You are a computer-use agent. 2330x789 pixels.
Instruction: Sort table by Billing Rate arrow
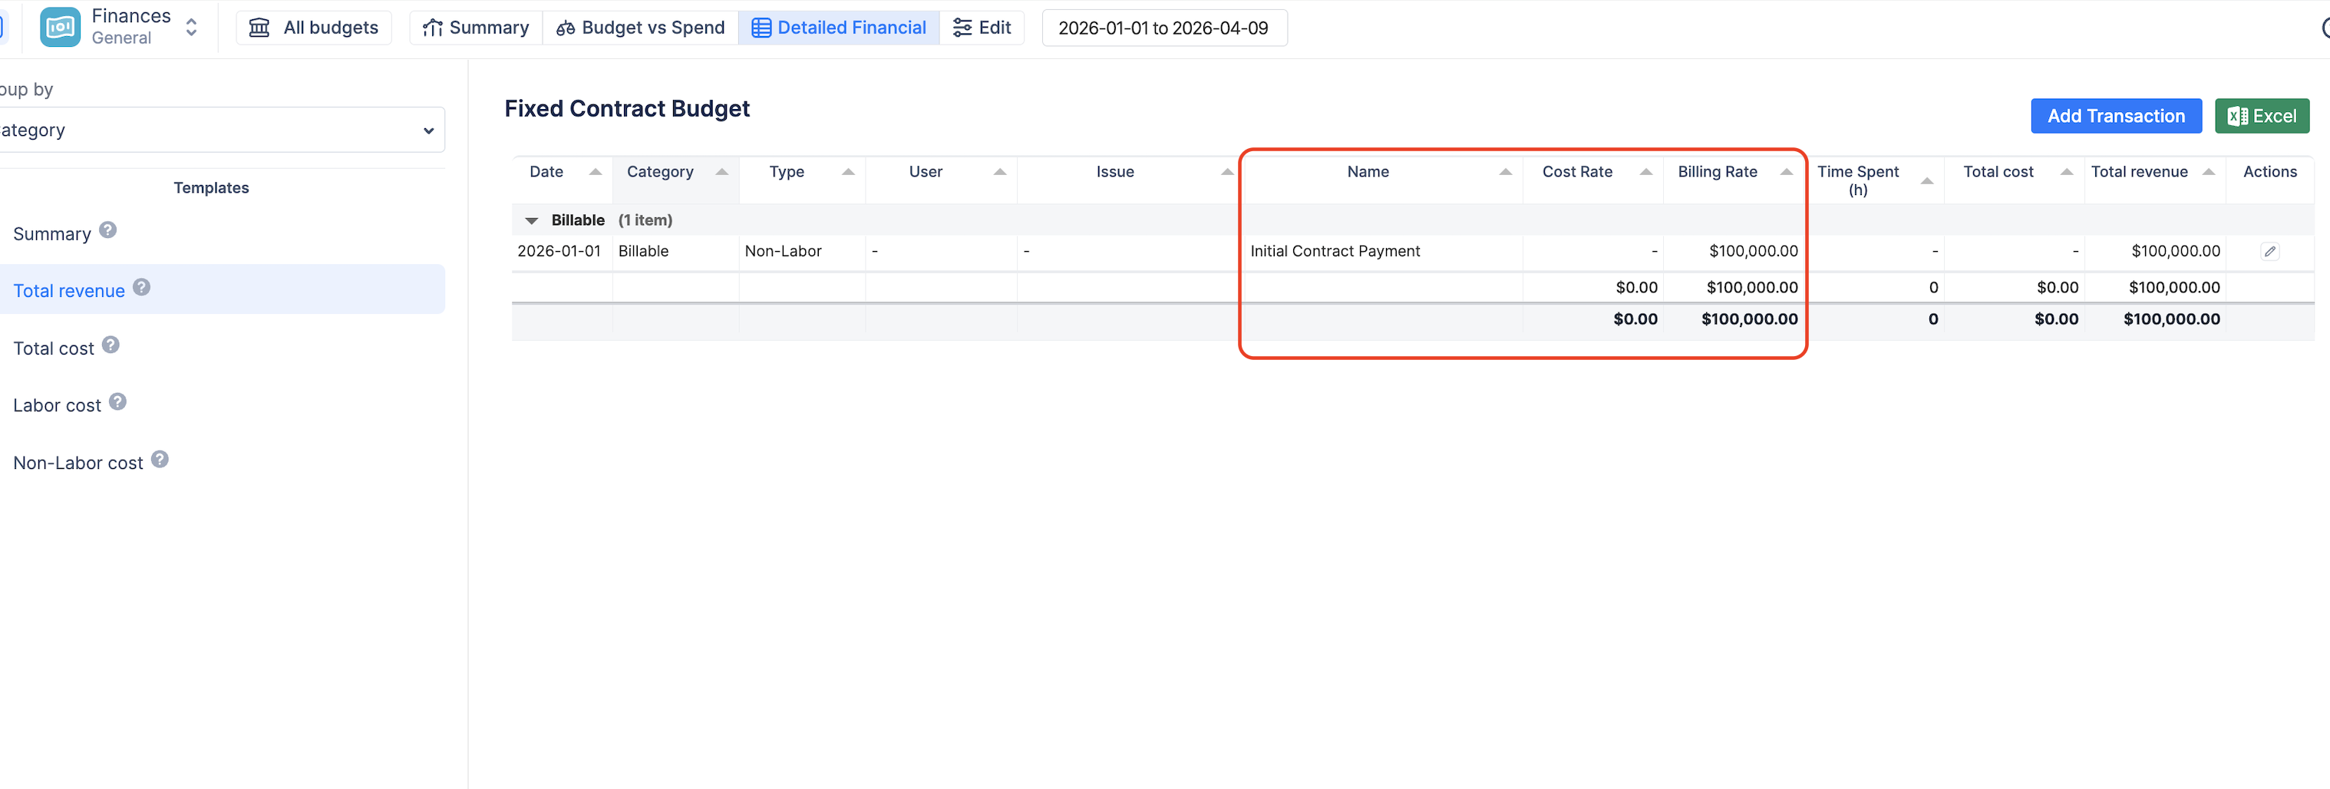(1787, 172)
